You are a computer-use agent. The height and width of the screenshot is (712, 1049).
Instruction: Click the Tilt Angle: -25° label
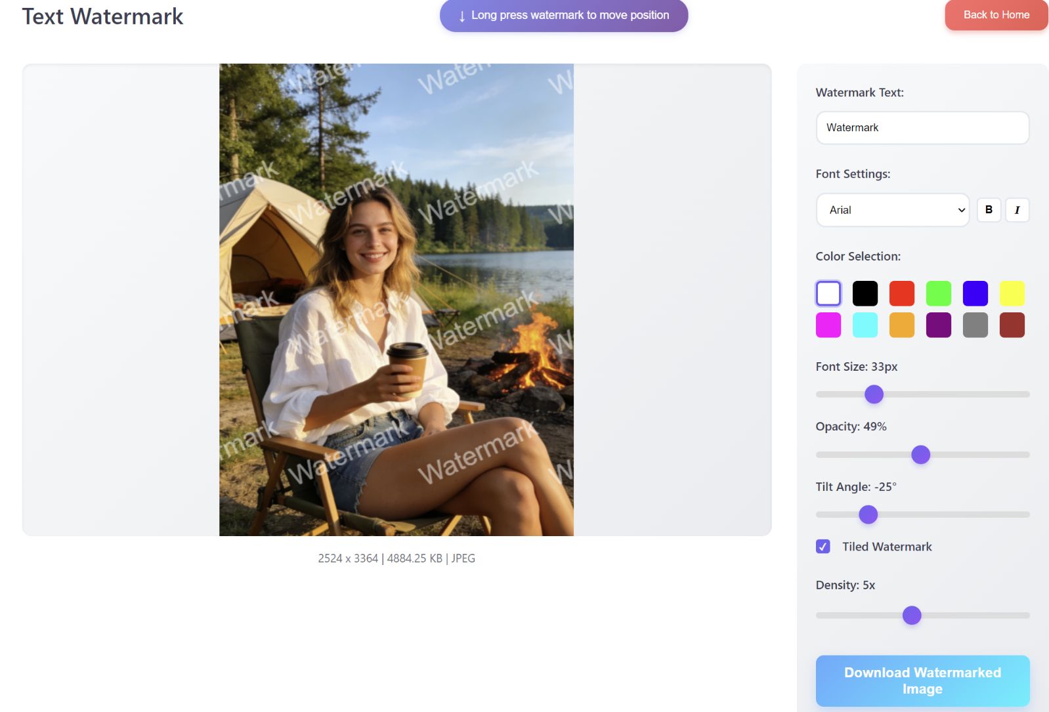pyautogui.click(x=856, y=487)
